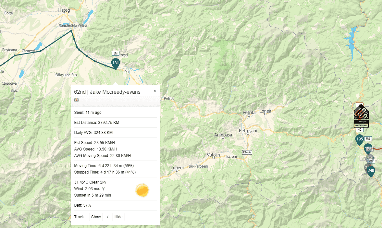Show the rider's track
This screenshot has width=382, height=228.
point(96,217)
